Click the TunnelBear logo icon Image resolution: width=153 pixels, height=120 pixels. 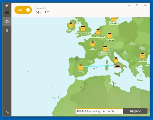[7, 6]
